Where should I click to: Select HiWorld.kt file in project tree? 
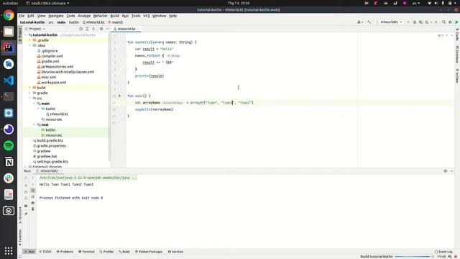(59, 114)
